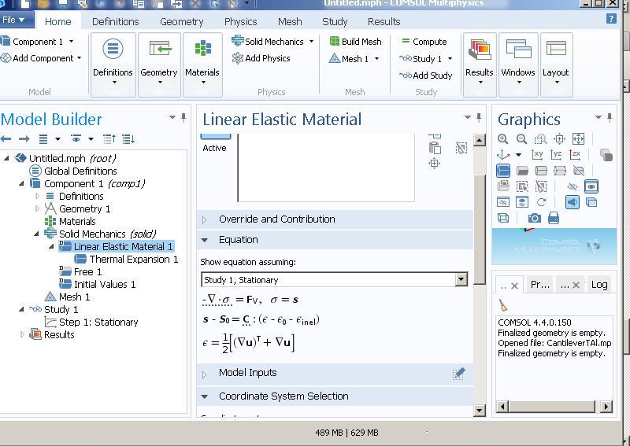Toggle the scene light button in Graphics
The image size is (630, 446).
point(573,202)
